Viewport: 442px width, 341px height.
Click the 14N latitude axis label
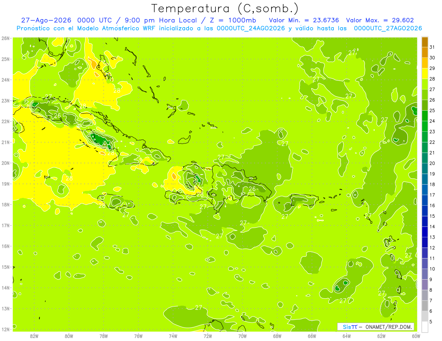6,288
